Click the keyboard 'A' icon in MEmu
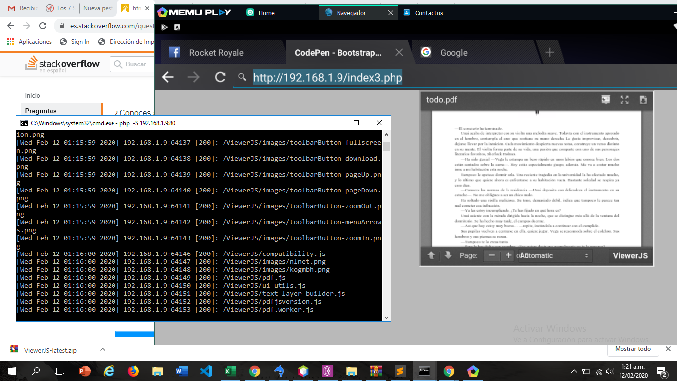Screen dimensions: 677x381 [177, 27]
